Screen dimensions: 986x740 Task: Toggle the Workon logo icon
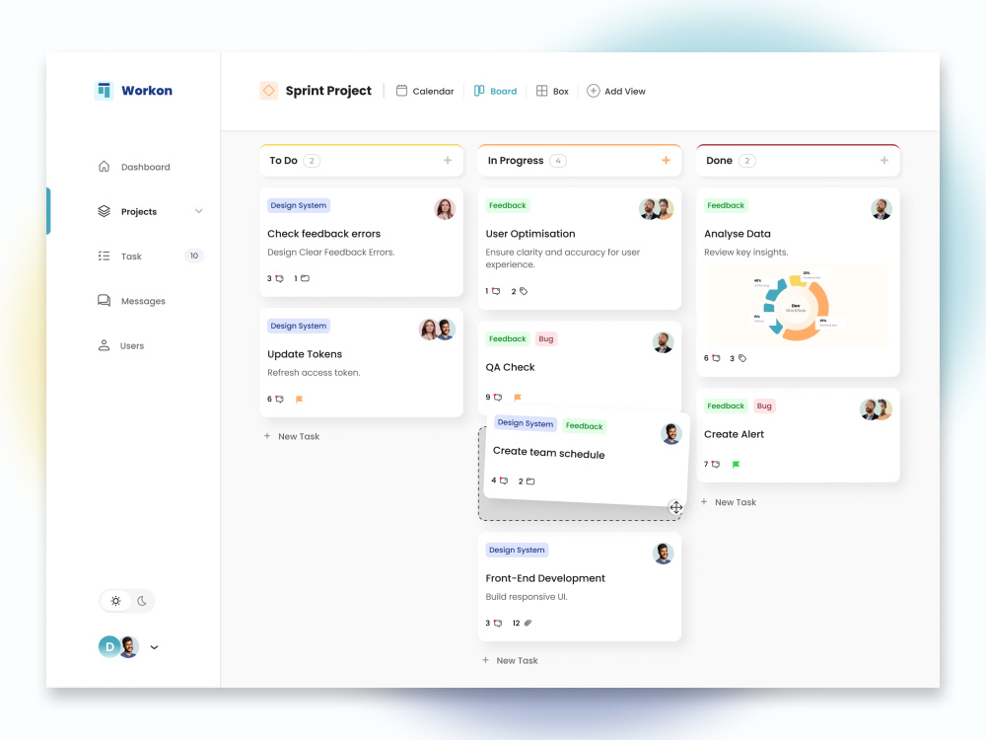(105, 90)
